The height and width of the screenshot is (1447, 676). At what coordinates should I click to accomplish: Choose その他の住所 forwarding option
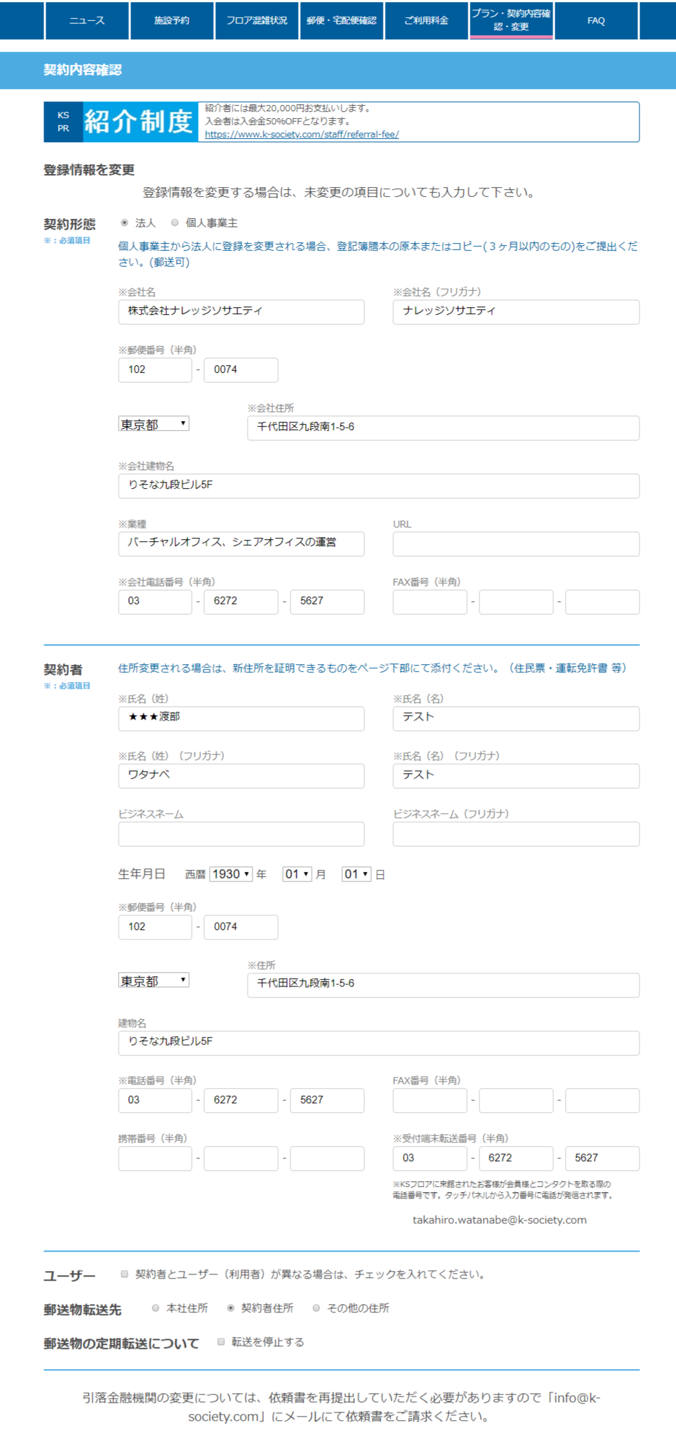317,1308
